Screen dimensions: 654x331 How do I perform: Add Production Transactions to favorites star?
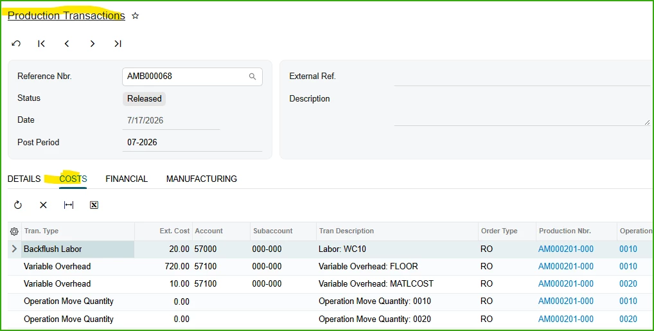pyautogui.click(x=135, y=16)
